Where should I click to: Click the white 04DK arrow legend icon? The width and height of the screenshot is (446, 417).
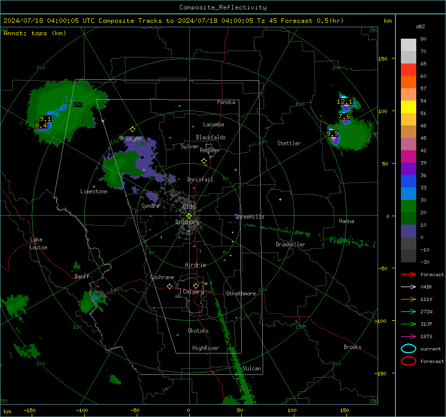click(408, 287)
